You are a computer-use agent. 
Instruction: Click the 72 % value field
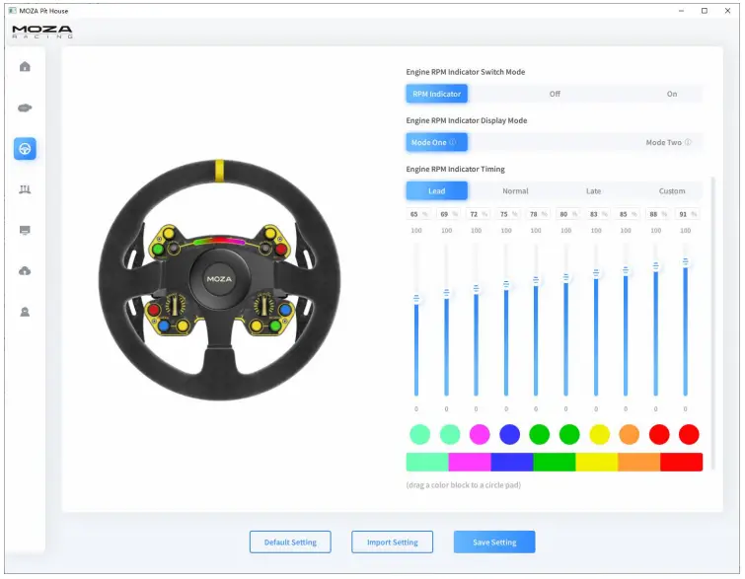pos(478,214)
